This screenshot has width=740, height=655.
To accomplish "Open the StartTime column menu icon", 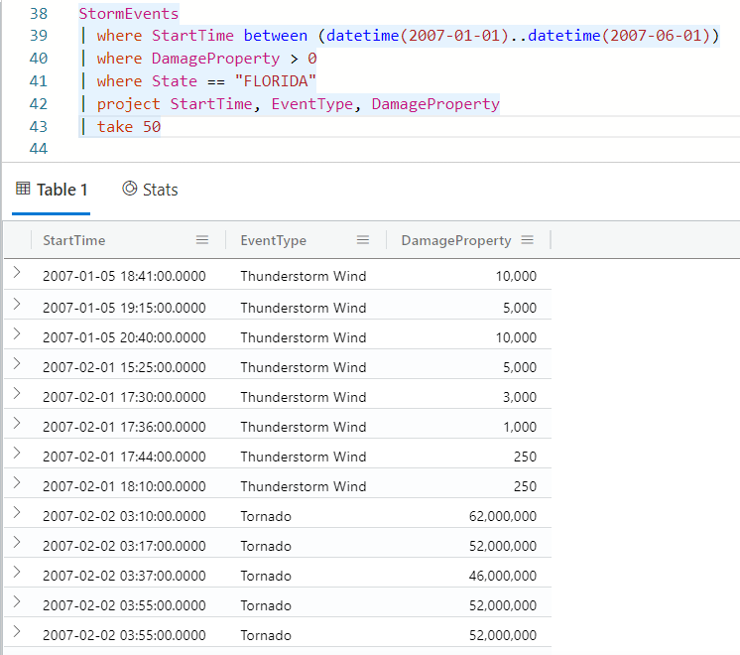I will coord(202,240).
